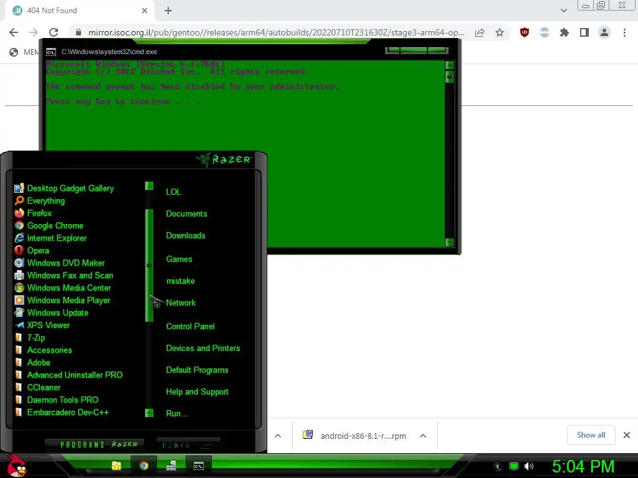Launch Opera browser from start menu
Viewport: 638px width, 478px height.
tap(32, 250)
